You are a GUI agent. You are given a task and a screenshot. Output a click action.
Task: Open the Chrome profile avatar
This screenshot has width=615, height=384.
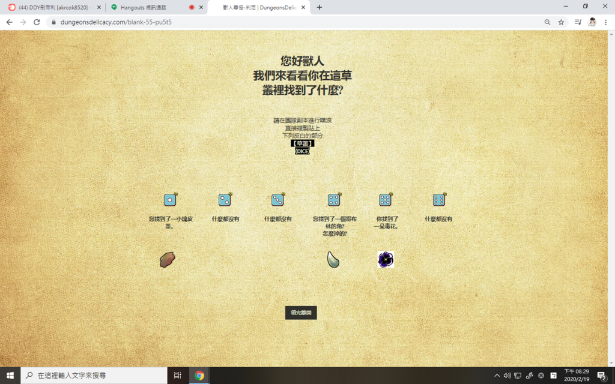coord(592,22)
